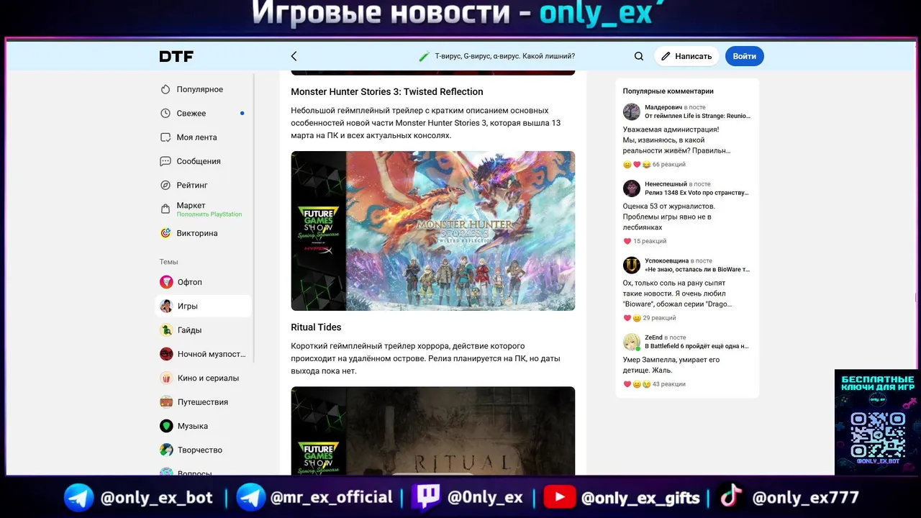Click the Telegram icon beside @only_ex_bot

79,497
